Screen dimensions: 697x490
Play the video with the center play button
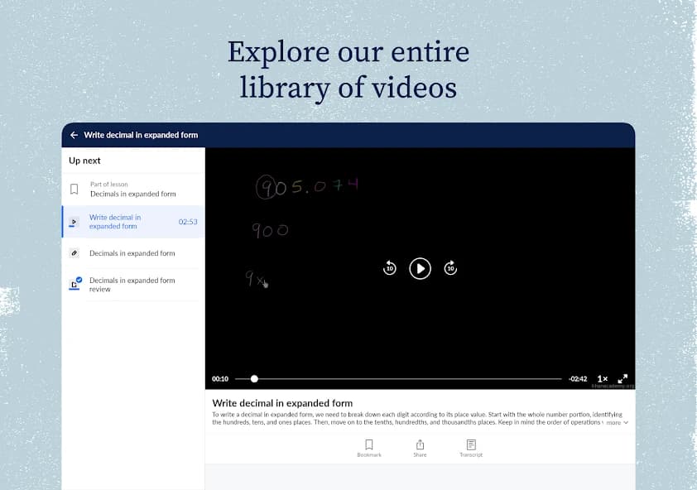coord(420,268)
